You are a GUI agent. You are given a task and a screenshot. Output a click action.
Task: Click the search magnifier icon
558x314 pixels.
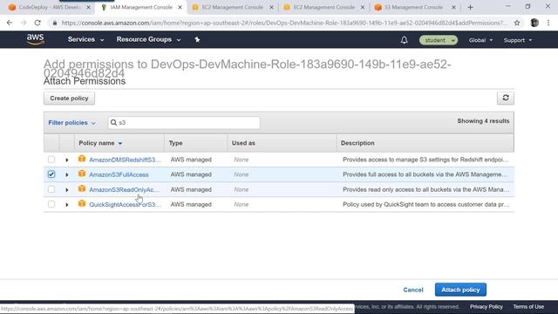(113, 122)
